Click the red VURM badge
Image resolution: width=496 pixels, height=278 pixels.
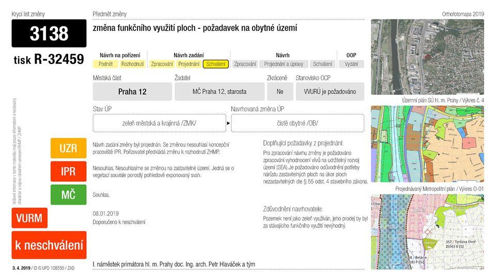coord(29,218)
